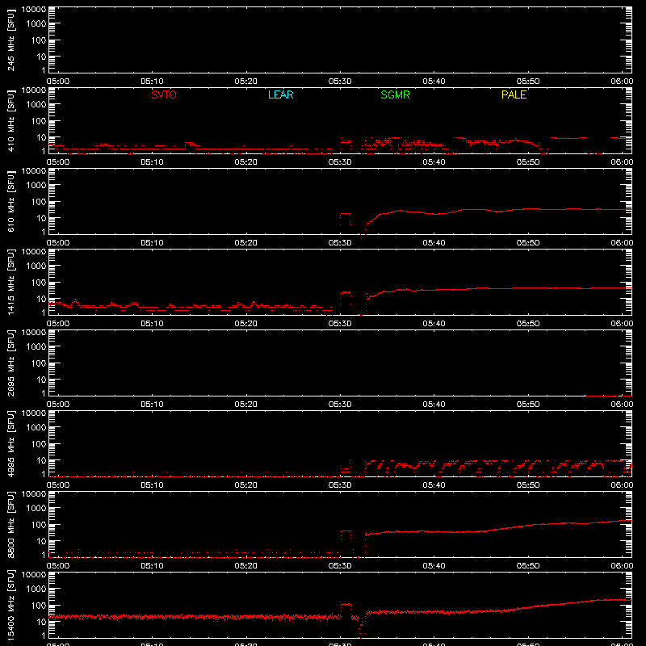Click the green SGMR station label
Screen dimensions: 646x646
pyautogui.click(x=395, y=94)
